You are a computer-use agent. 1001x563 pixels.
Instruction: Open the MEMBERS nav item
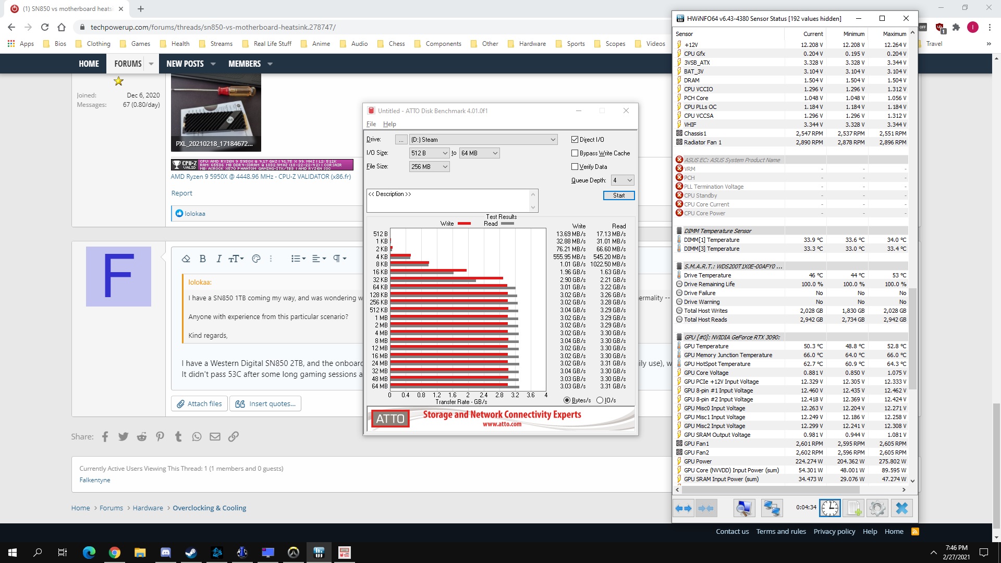[245, 64]
